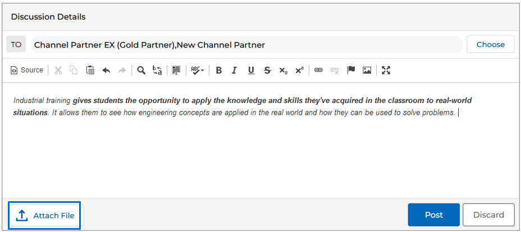Click the Cut scissors icon
The width and height of the screenshot is (521, 232).
tap(58, 70)
